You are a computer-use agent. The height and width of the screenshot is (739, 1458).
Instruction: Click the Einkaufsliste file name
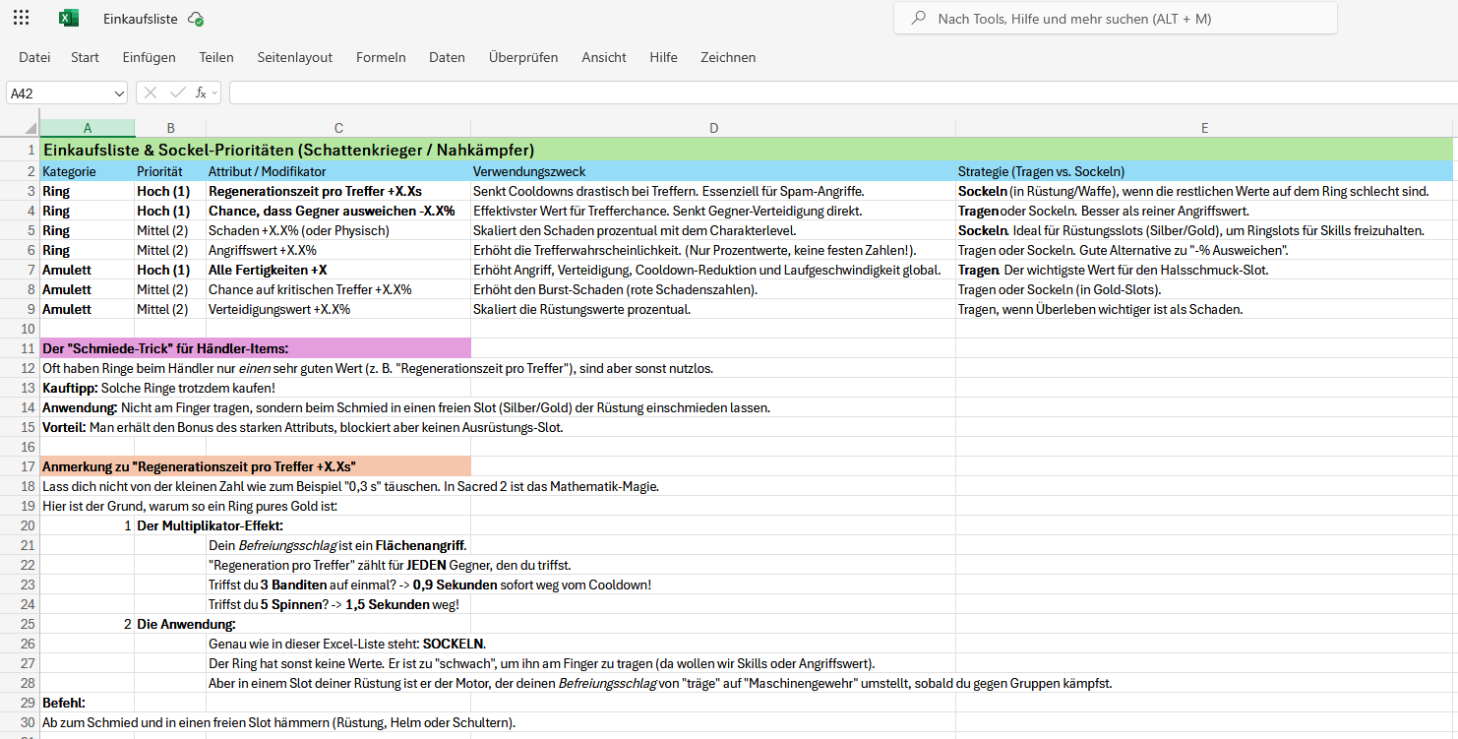pos(141,19)
